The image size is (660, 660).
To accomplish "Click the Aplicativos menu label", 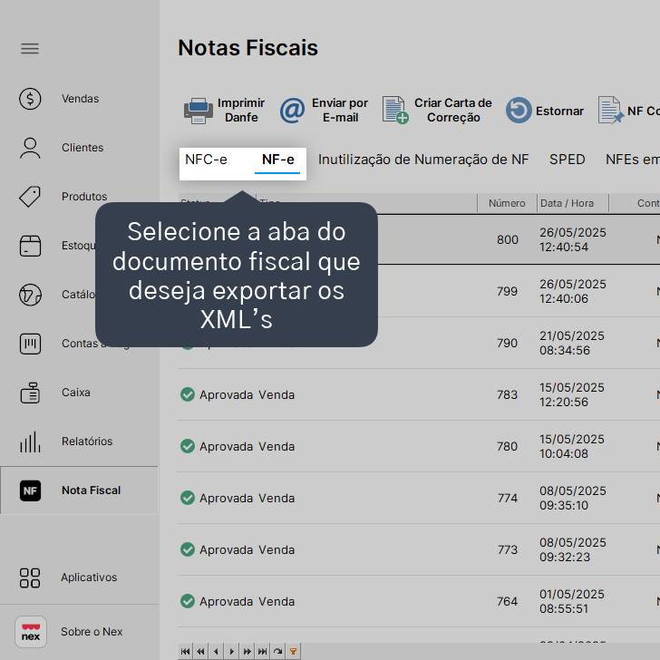I will point(89,577).
